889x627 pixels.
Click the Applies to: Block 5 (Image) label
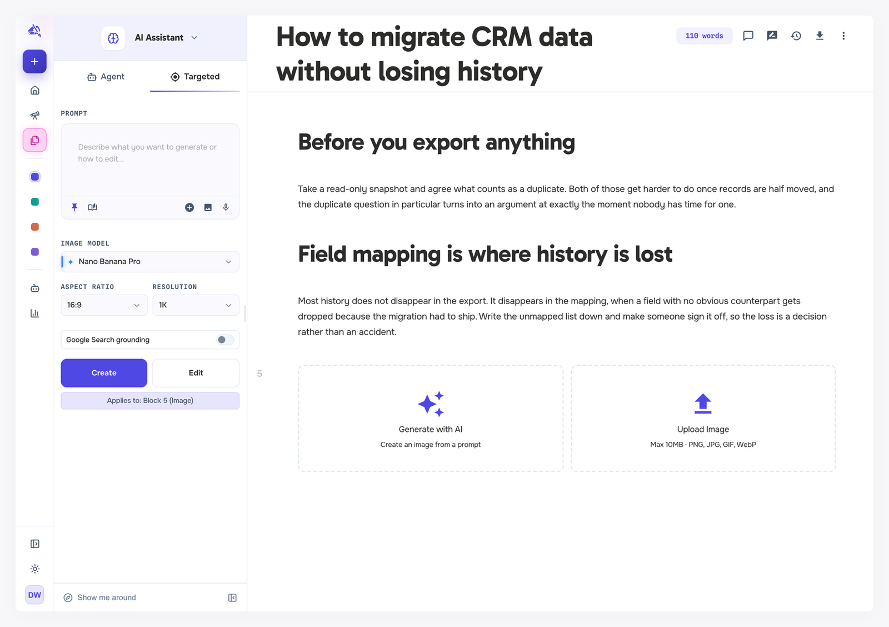pos(150,401)
